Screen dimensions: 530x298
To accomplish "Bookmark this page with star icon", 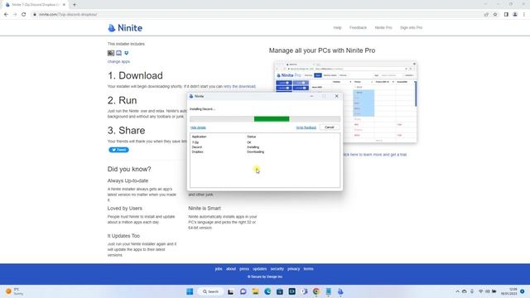I will (495, 15).
